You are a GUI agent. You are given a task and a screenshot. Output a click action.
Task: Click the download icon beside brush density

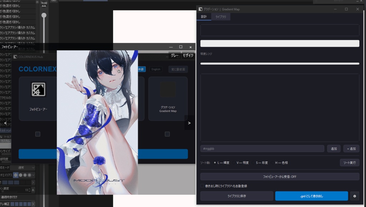pyautogui.click(x=33, y=190)
